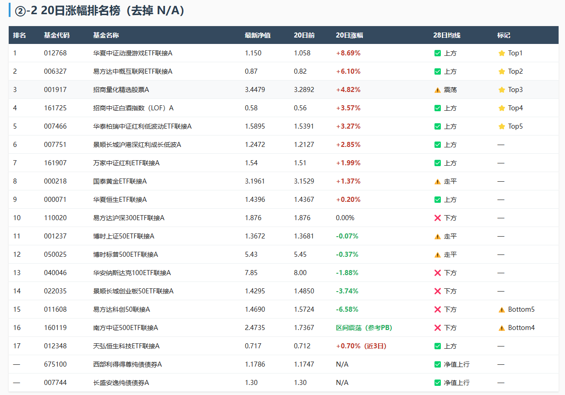The width and height of the screenshot is (565, 395).
Task: Select fund name 天弘恒生科技ETF联接A
Action: (126, 346)
